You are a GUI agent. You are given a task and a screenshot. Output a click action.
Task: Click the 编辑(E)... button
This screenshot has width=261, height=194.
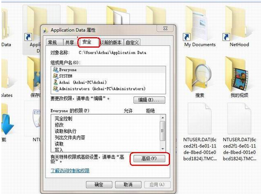point(149,100)
